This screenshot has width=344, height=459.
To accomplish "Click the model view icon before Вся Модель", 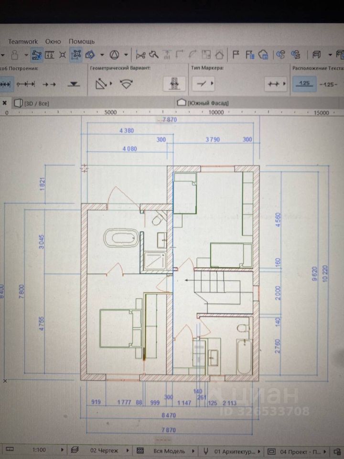I will (x=140, y=450).
